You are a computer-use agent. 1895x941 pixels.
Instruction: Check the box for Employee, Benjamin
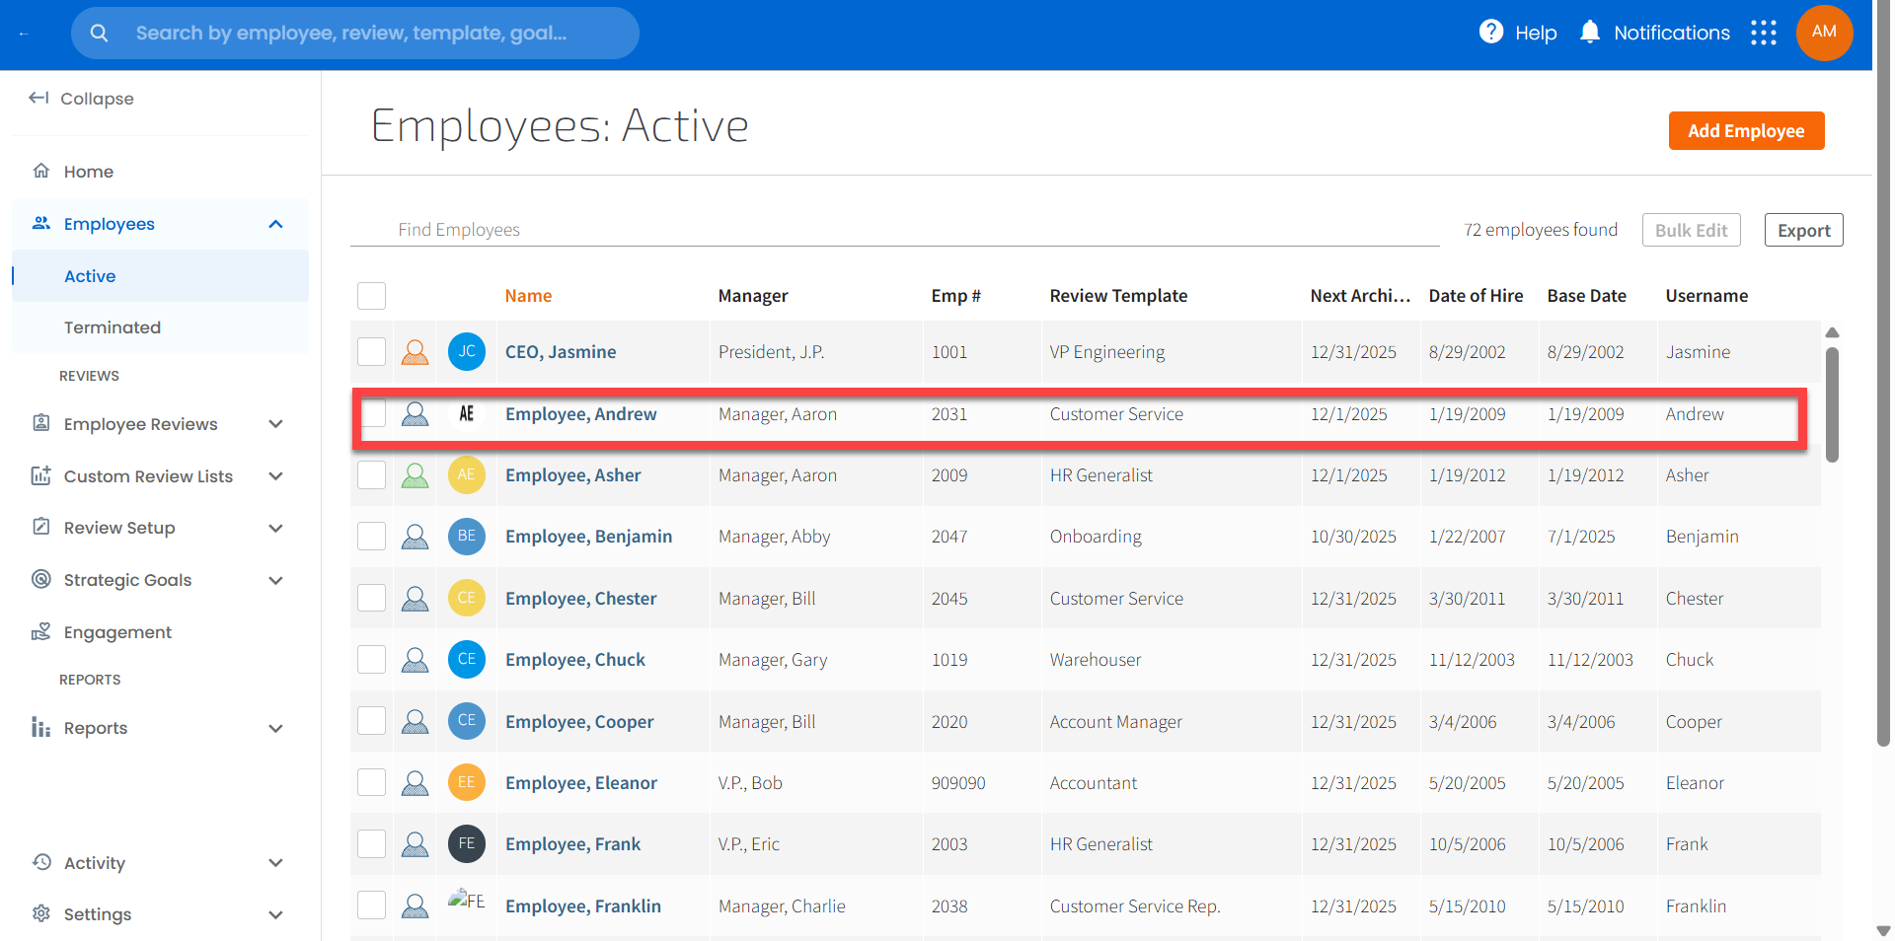coord(371,537)
